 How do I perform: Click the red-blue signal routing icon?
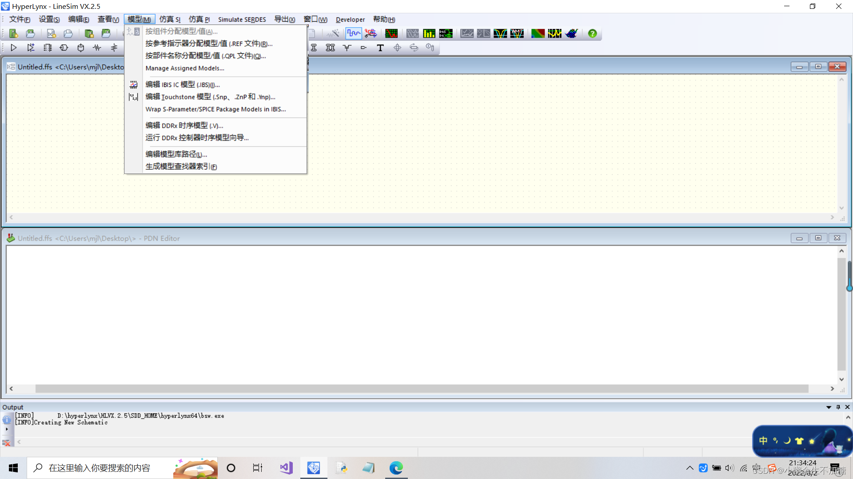(x=371, y=33)
